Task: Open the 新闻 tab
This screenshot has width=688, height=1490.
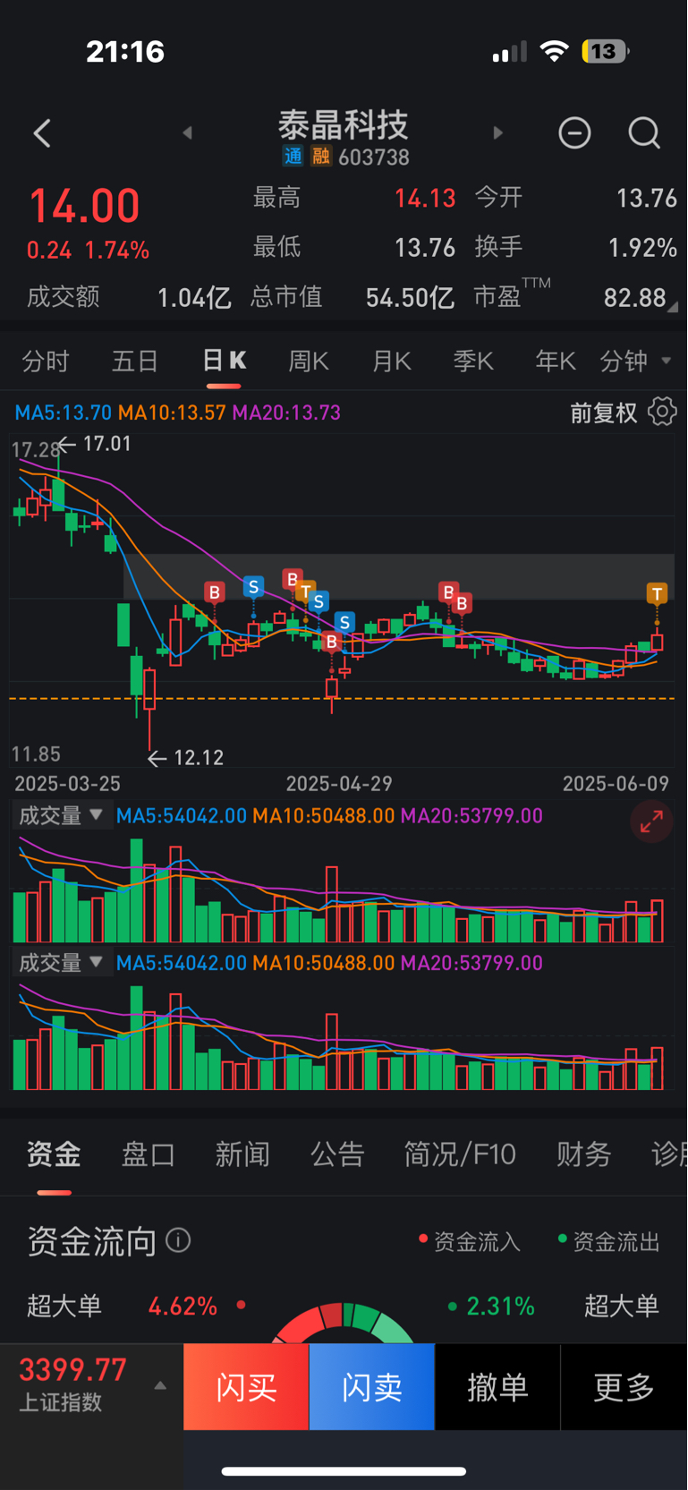Action: tap(242, 1154)
